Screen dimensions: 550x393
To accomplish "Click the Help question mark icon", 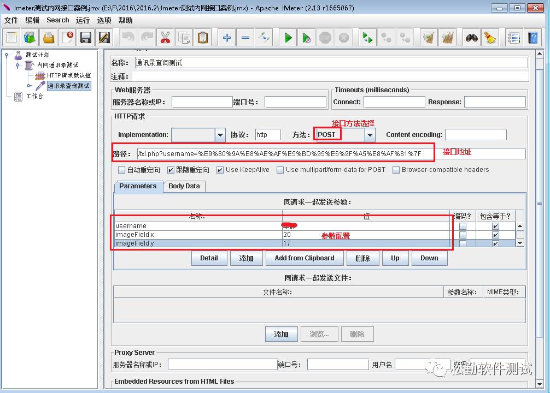I will (533, 38).
